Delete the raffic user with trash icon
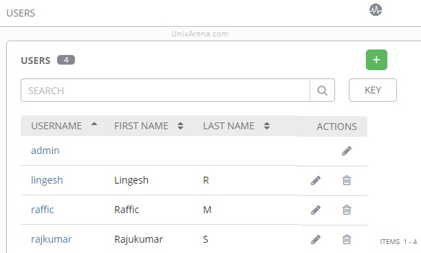 pos(347,210)
